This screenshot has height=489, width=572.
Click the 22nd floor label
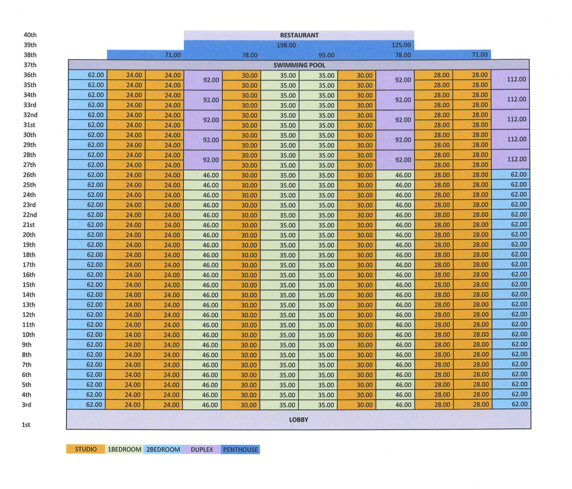[x=30, y=215]
